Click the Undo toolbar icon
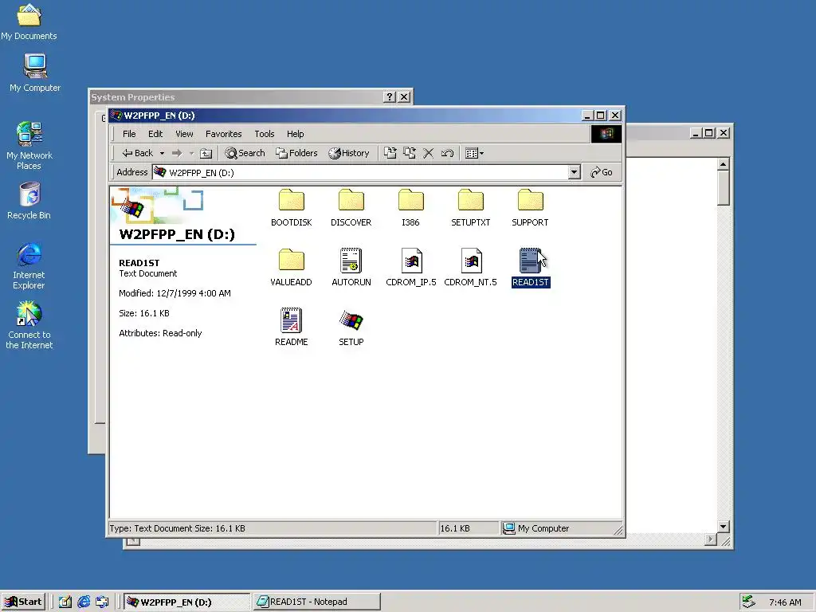The height and width of the screenshot is (612, 816). click(x=447, y=153)
